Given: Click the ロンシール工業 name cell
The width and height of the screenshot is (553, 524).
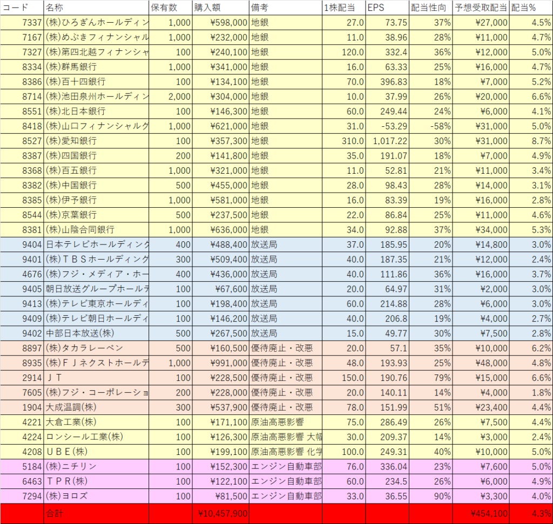Looking at the screenshot, I should pyautogui.click(x=97, y=437).
